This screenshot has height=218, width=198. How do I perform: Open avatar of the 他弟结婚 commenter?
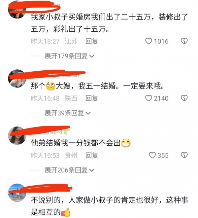[17, 135]
